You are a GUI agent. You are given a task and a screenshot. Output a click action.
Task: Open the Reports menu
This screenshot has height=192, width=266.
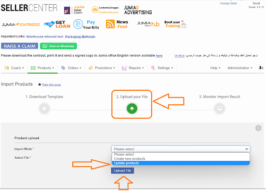tap(133, 68)
